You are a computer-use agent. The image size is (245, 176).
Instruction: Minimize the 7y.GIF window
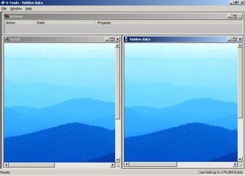tap(107, 39)
